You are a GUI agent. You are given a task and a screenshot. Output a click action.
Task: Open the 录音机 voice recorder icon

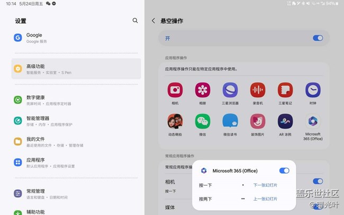[x=258, y=89]
